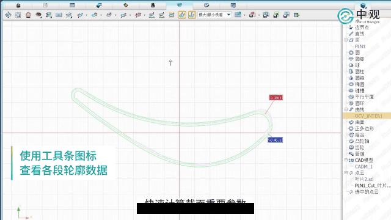
Task: Select 椭圆 in the feature tree
Action: pos(360,84)
